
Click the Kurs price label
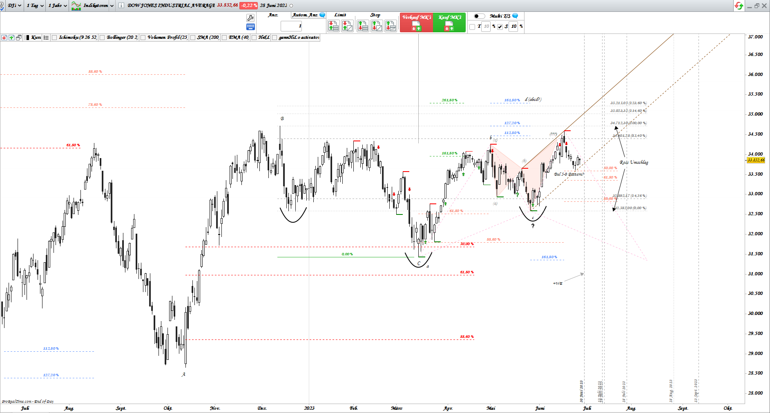36,38
